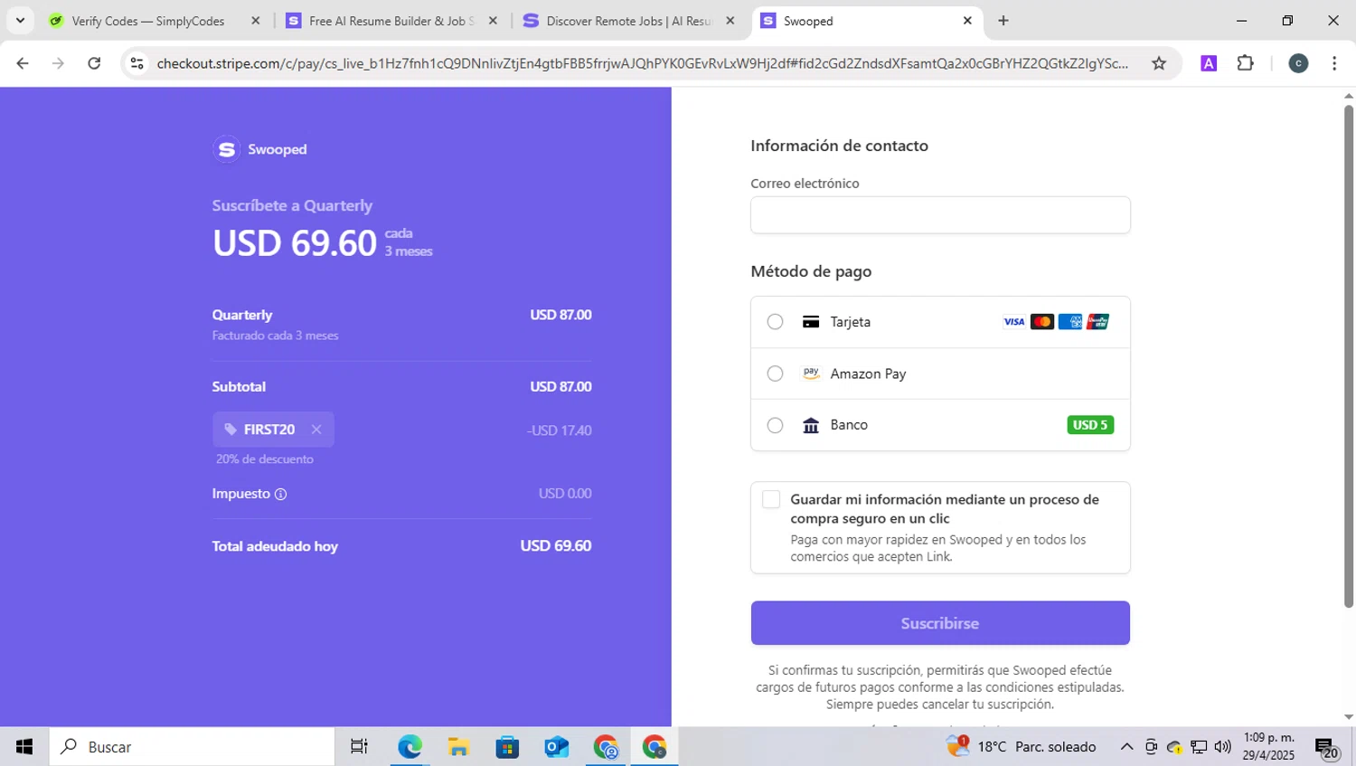Click the page vertical scrollbar
Image resolution: width=1356 pixels, height=766 pixels.
pyautogui.click(x=1348, y=356)
